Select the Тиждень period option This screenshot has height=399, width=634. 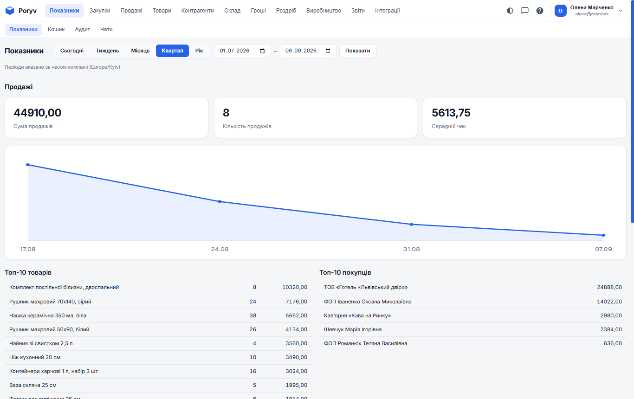point(107,51)
